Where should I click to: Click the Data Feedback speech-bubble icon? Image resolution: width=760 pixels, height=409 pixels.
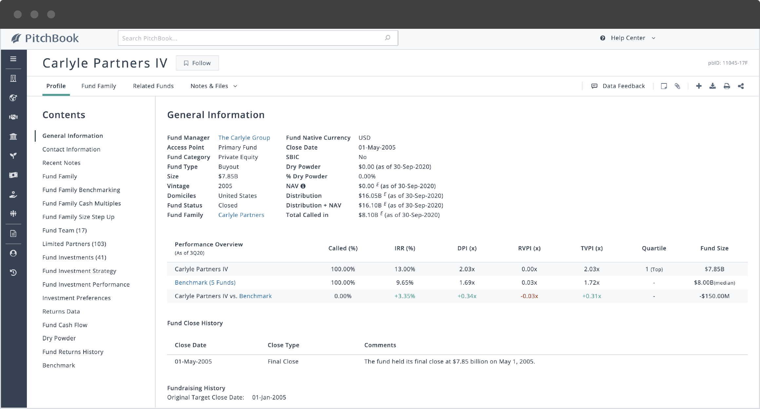coord(594,86)
